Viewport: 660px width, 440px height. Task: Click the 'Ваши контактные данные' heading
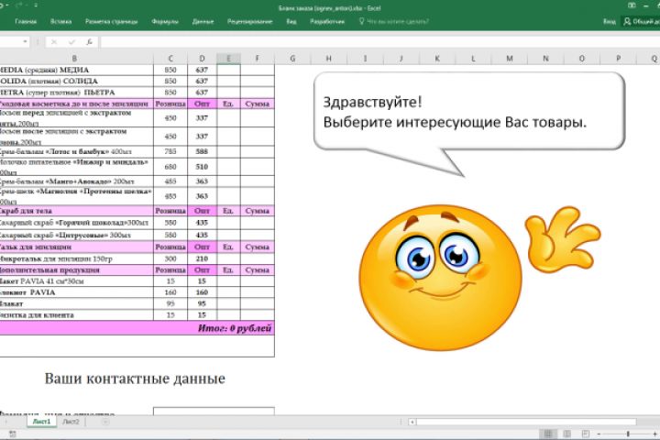(135, 378)
